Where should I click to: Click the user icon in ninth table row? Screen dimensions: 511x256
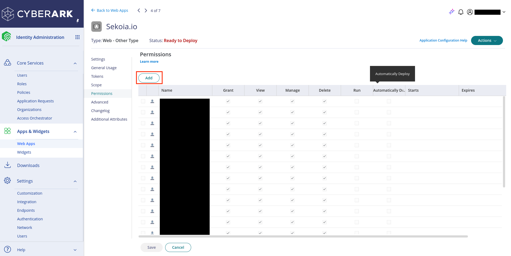(x=152, y=189)
